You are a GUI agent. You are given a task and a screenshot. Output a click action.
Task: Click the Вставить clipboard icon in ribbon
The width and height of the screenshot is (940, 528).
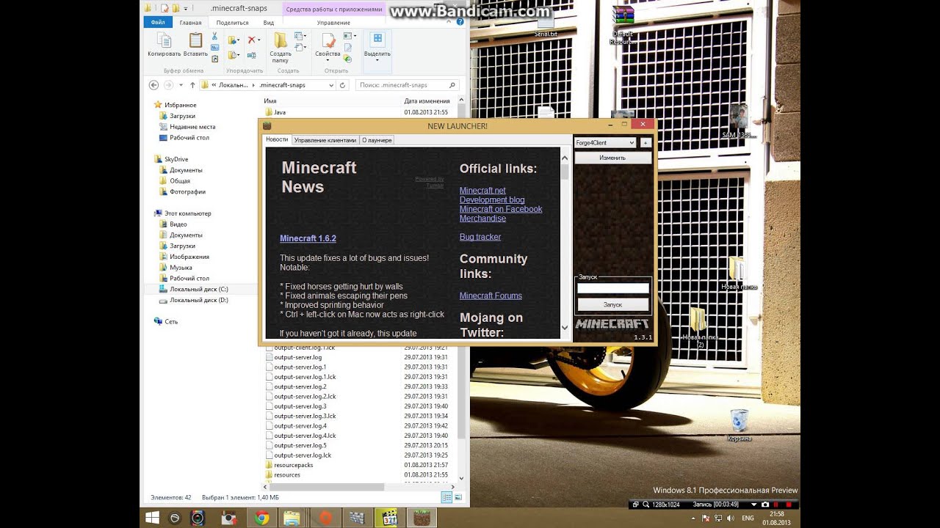click(195, 40)
